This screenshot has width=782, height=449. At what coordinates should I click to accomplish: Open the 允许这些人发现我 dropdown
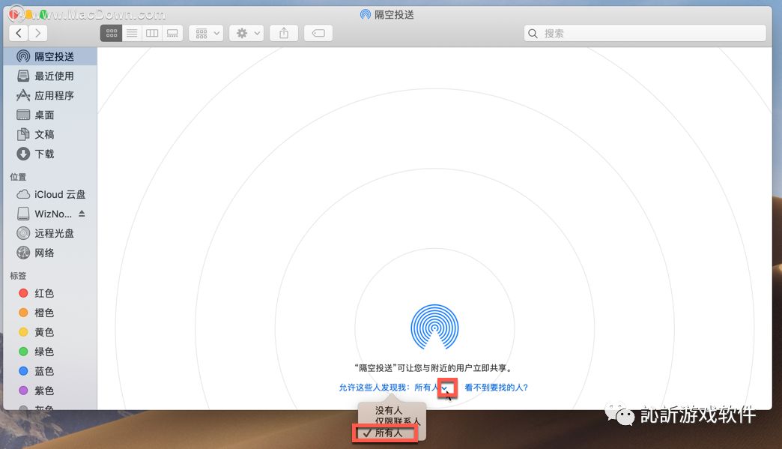tap(394, 388)
